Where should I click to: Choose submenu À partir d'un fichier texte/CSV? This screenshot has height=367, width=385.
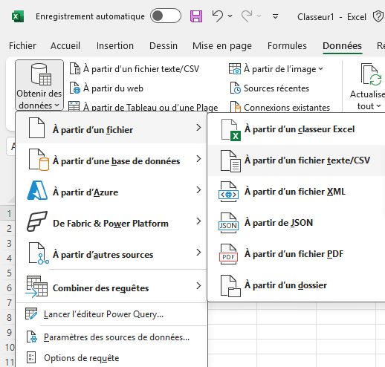point(297,160)
